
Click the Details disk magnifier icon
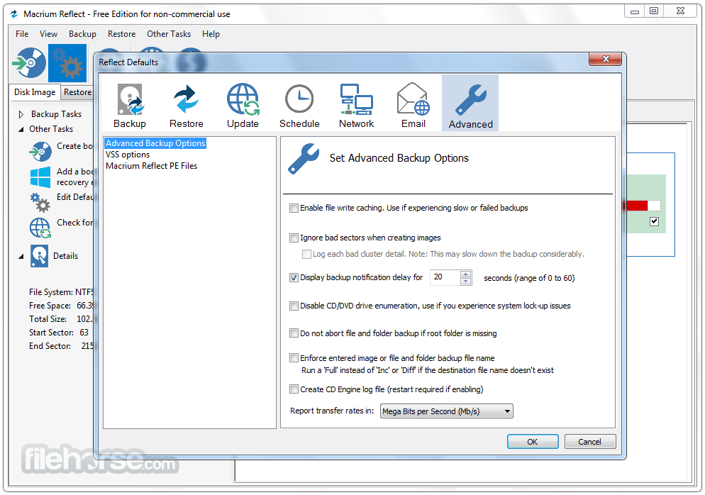pos(40,256)
